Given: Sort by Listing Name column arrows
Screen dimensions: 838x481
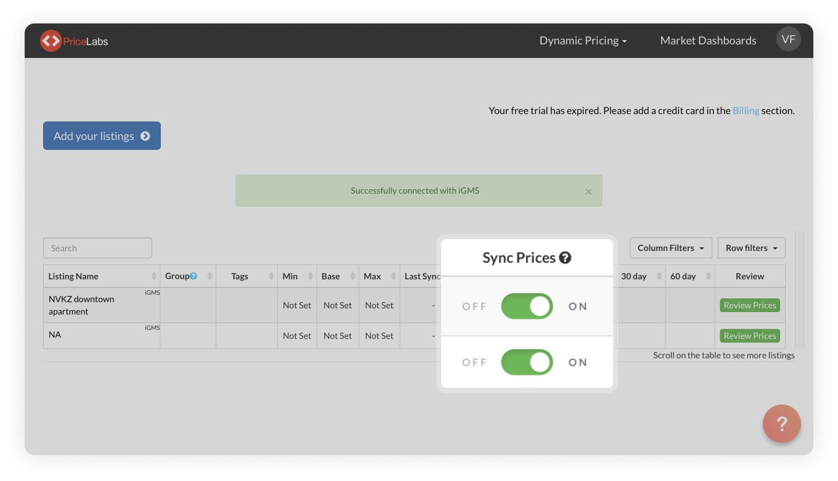Looking at the screenshot, I should tap(154, 276).
